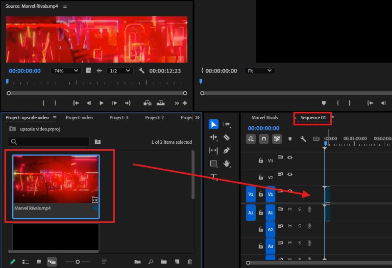This screenshot has height=268, width=392.
Task: Click Drag Video Only filmstrip icon
Action: [x=89, y=70]
